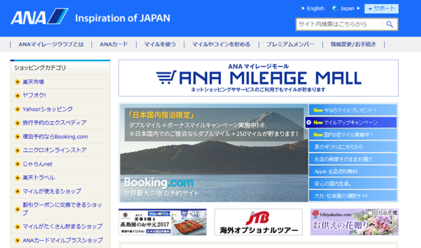Open the Japan region selector
The image size is (421, 248).
tap(347, 9)
